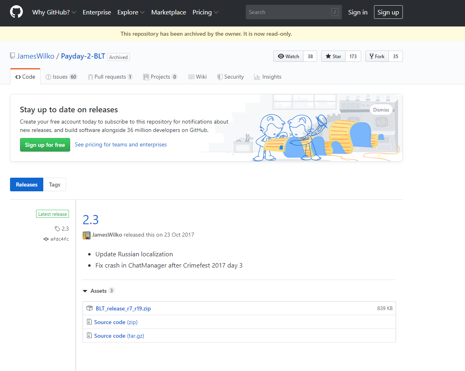Viewport: 465px width, 371px height.
Task: Click the repository book icon beside JamesWilko
Action: coord(12,56)
